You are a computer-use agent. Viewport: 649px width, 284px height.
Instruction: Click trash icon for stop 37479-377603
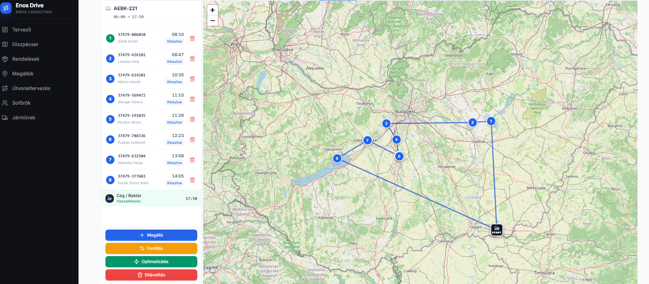(x=192, y=180)
